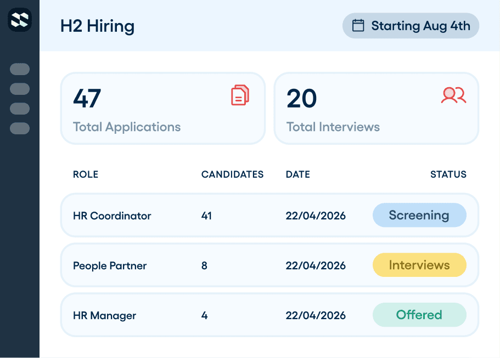
Task: Click the red people icon on the interviews card
Action: pos(453,95)
